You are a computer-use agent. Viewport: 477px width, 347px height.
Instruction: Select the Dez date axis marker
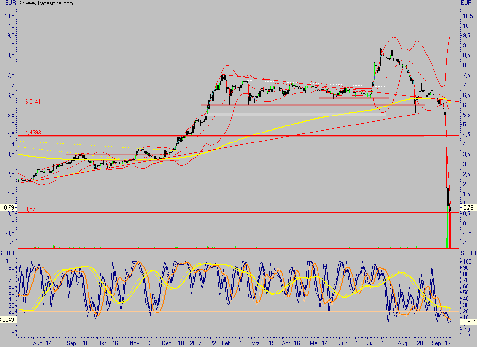[166, 342]
